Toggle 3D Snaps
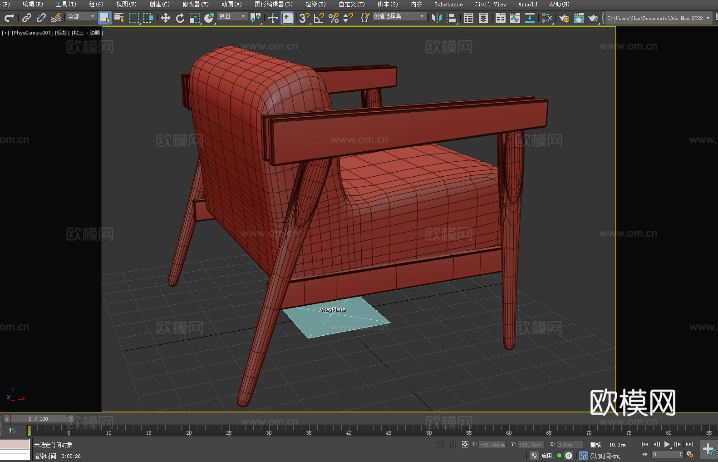Viewport: 718px width, 462px height. pyautogui.click(x=305, y=18)
